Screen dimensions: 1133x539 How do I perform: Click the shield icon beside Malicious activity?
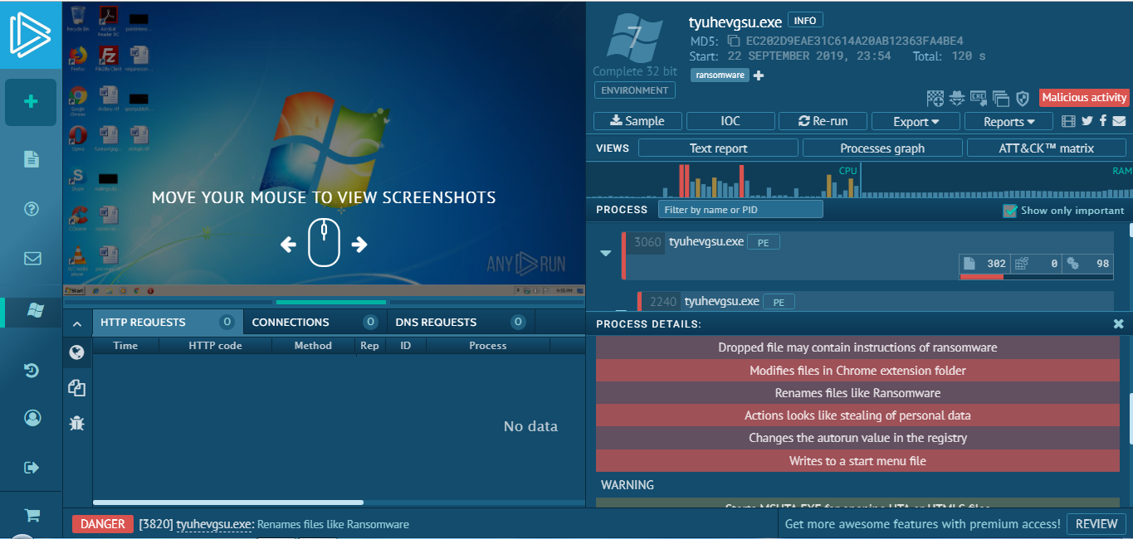pyautogui.click(x=1023, y=99)
